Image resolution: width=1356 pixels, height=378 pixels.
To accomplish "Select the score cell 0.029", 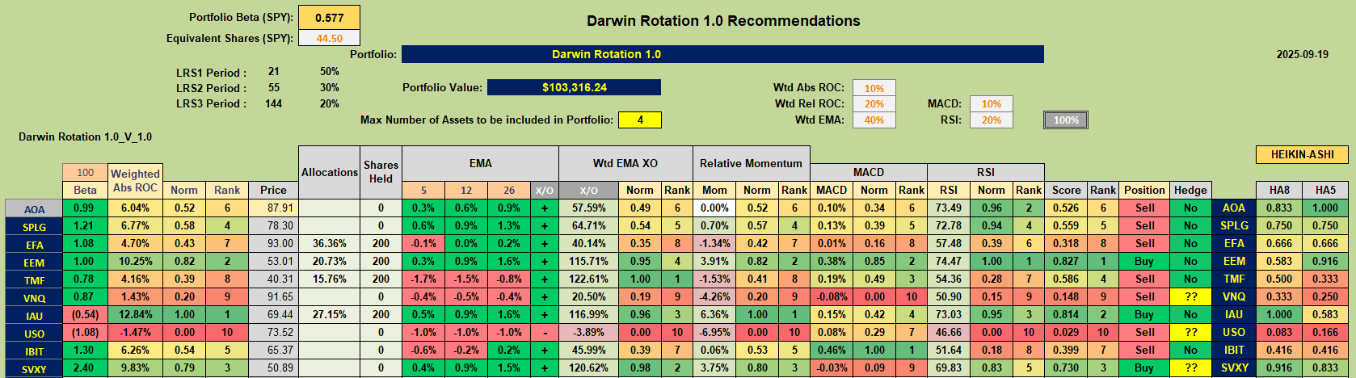I will point(1066,332).
